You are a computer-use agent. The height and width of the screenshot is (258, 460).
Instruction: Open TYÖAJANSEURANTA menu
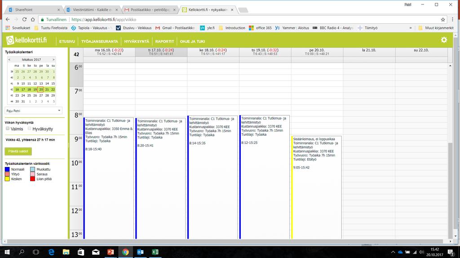(99, 42)
